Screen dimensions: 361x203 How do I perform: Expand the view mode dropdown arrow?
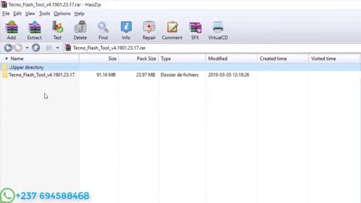coord(58,48)
